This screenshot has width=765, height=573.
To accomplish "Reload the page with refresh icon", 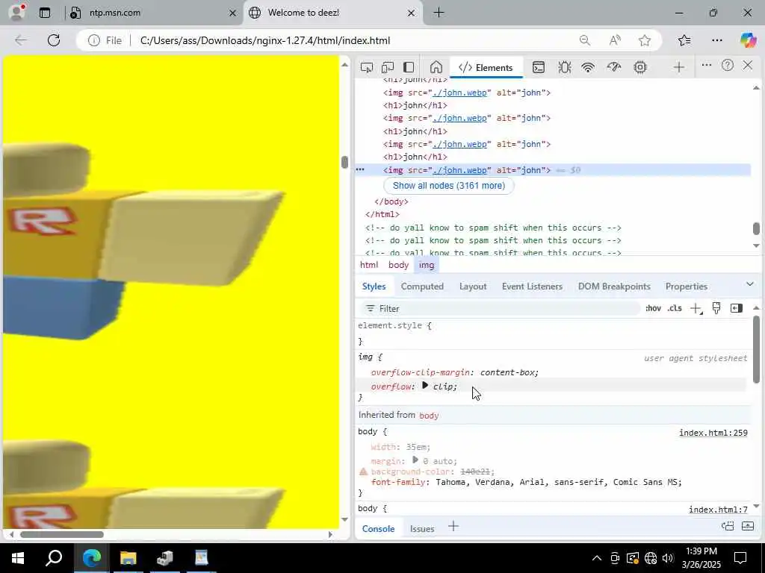I will point(54,40).
